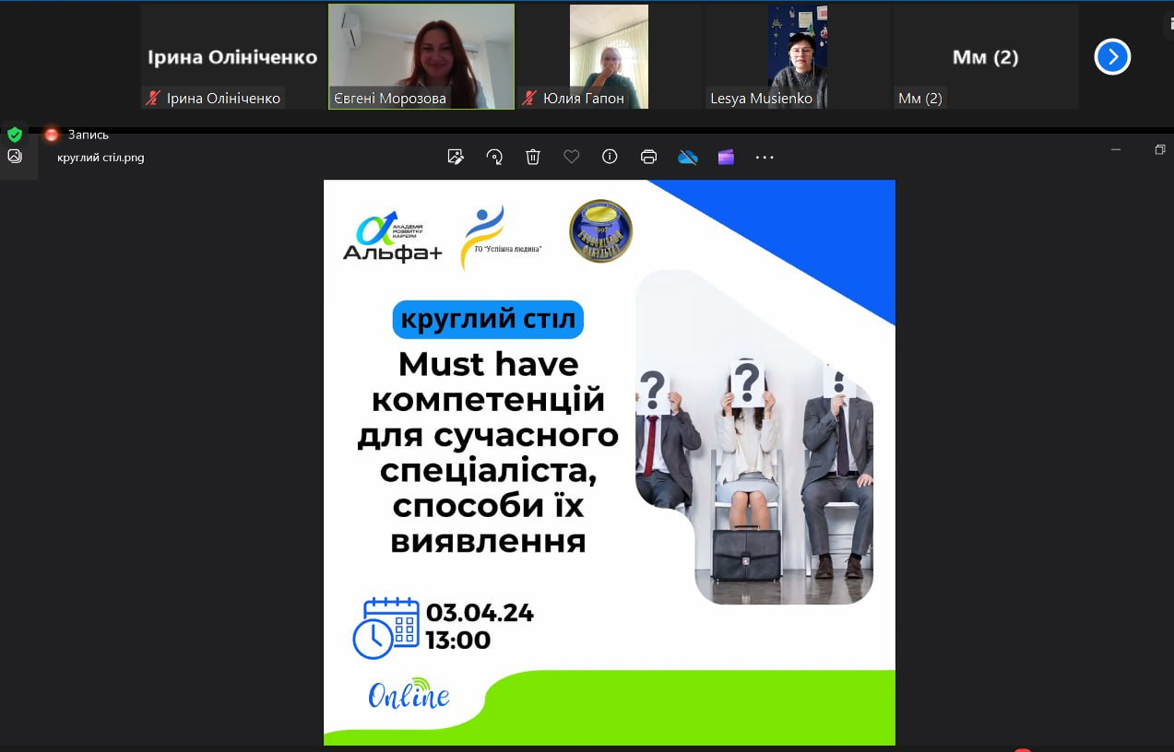Image resolution: width=1174 pixels, height=752 pixels.
Task: Select the Ірина Олініченко participant tile
Action: click(x=233, y=56)
